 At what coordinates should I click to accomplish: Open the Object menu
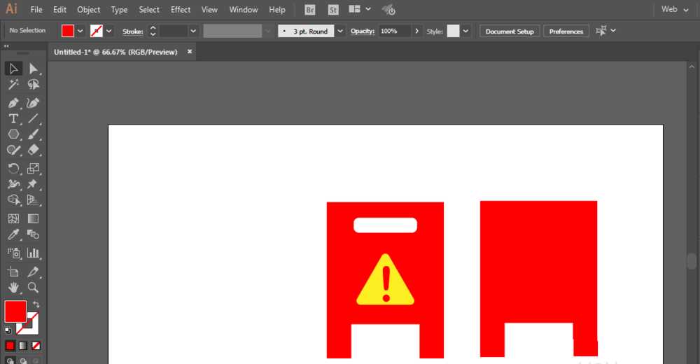[x=88, y=10]
